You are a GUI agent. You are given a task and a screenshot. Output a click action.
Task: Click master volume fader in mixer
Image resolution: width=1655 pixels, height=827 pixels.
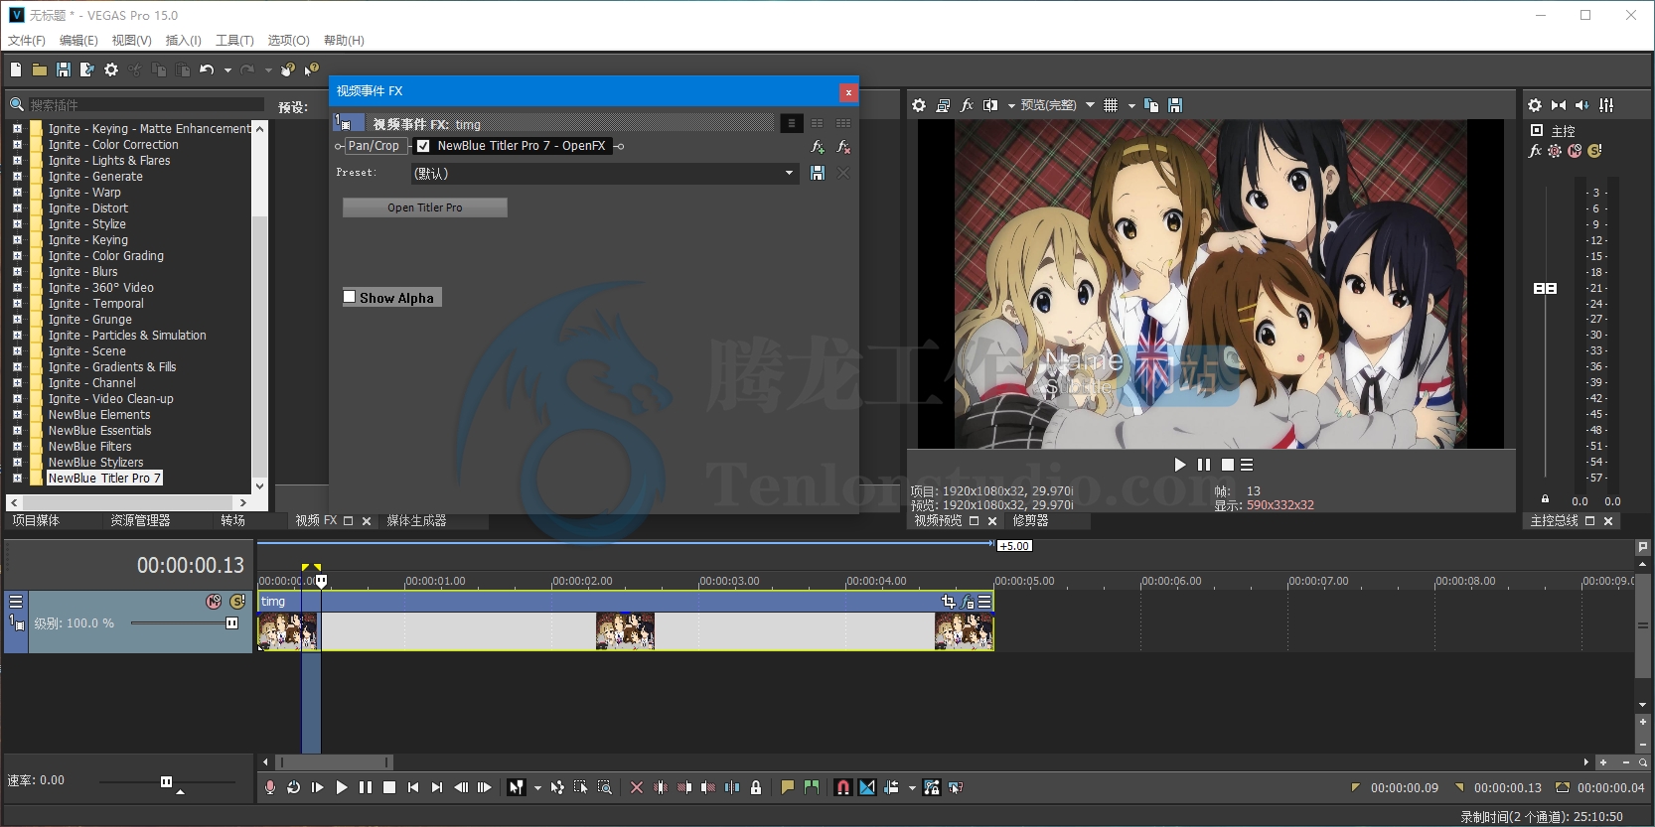point(1545,288)
